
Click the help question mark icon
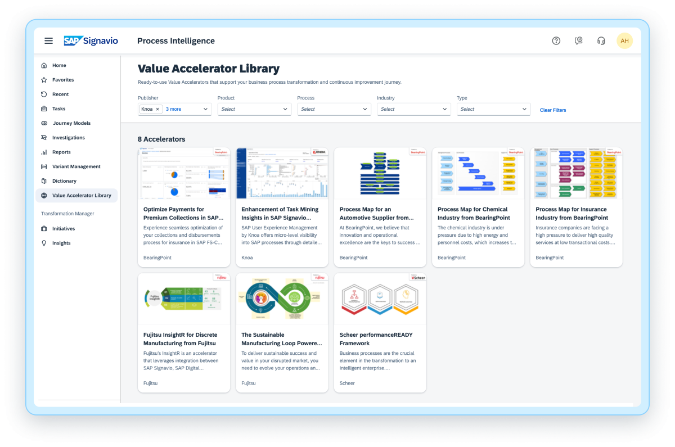click(556, 40)
